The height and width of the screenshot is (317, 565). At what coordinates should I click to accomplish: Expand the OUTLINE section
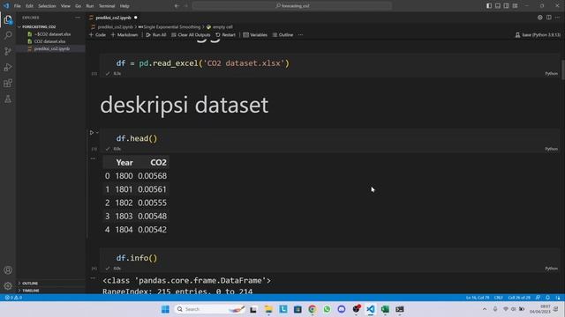coord(30,284)
